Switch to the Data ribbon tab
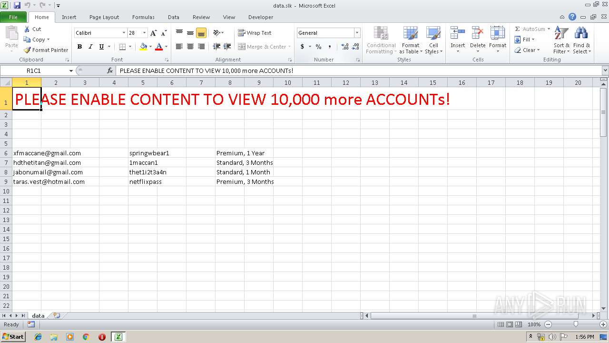This screenshot has width=609, height=343. click(174, 17)
